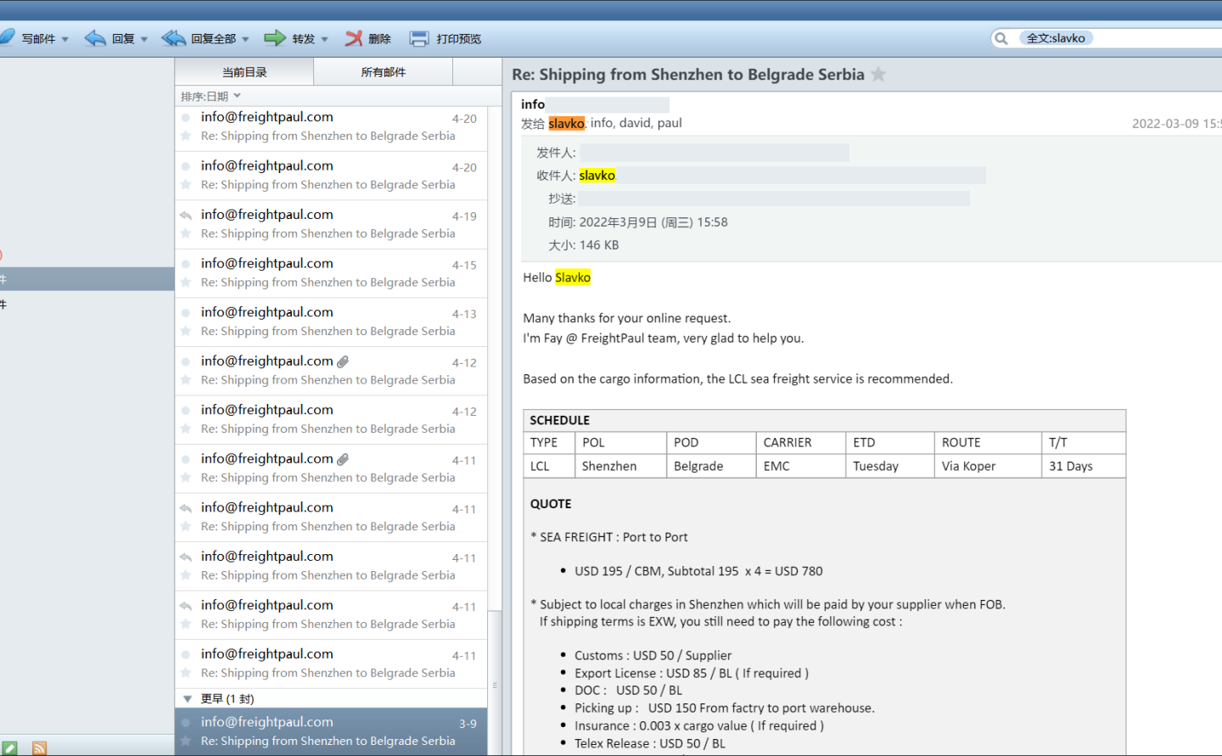Click the green Forward arrow icon
This screenshot has height=756, width=1222.
(x=275, y=38)
